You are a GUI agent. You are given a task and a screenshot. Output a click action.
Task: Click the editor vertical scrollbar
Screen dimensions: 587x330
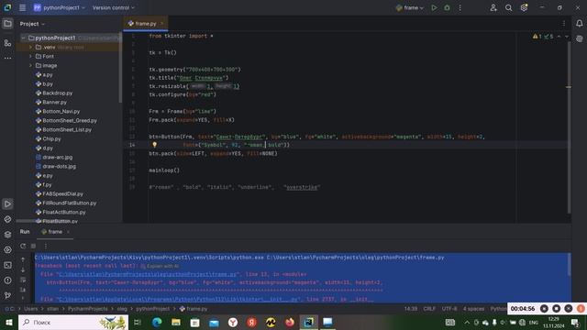coord(569,127)
